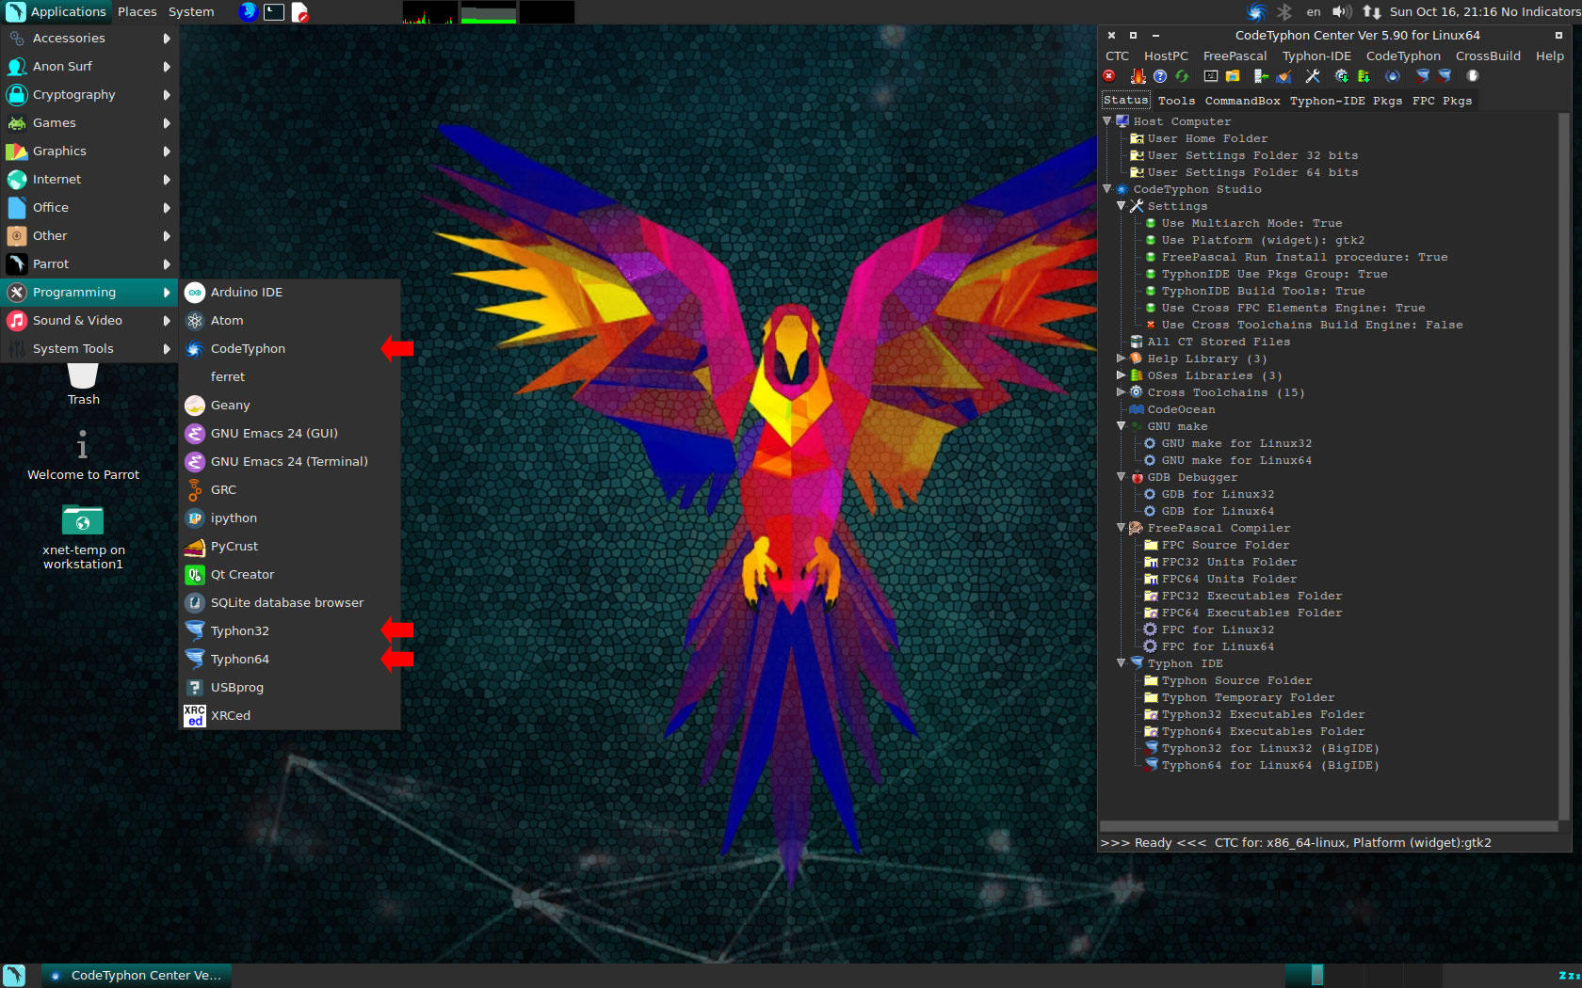Open the CrossBuild menu
1582x988 pixels.
point(1488,56)
